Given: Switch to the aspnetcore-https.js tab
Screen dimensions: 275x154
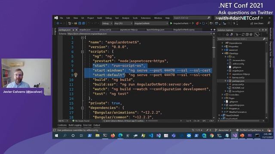Looking at the screenshot, I should [129, 30].
